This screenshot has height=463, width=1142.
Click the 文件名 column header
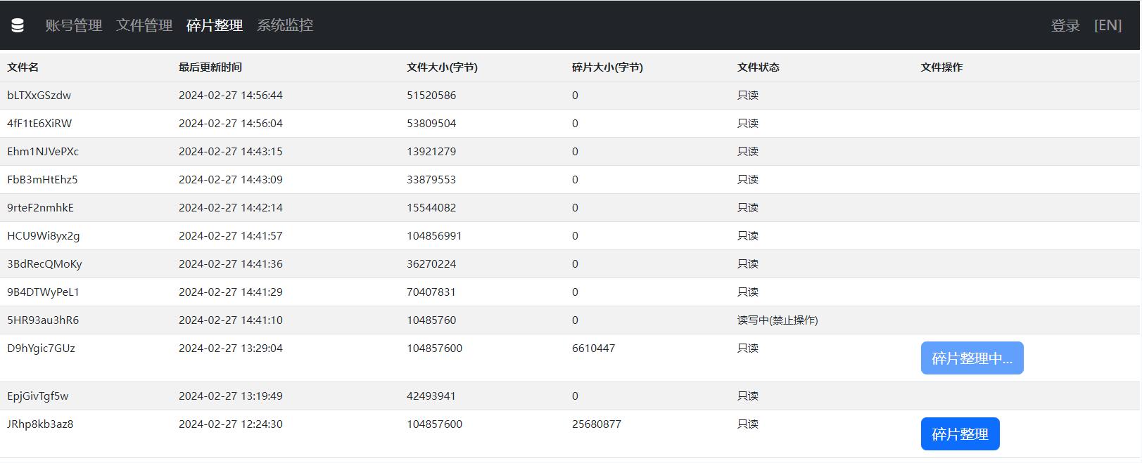[23, 67]
